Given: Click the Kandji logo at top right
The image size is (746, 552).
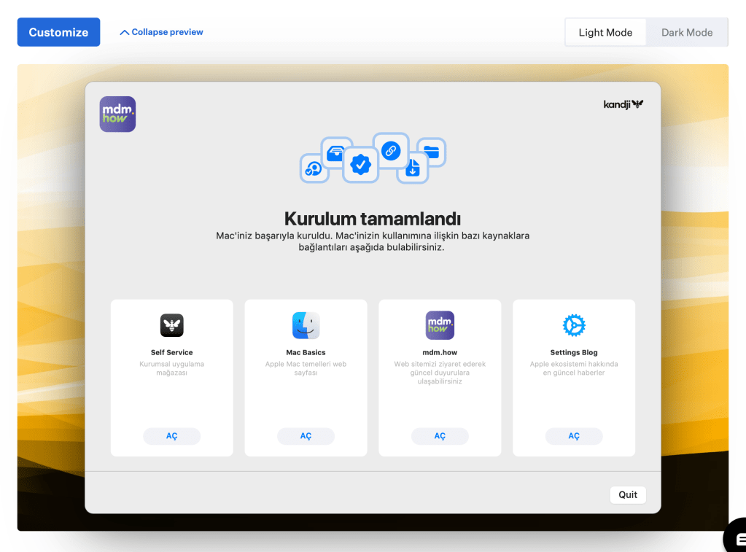Looking at the screenshot, I should (623, 104).
